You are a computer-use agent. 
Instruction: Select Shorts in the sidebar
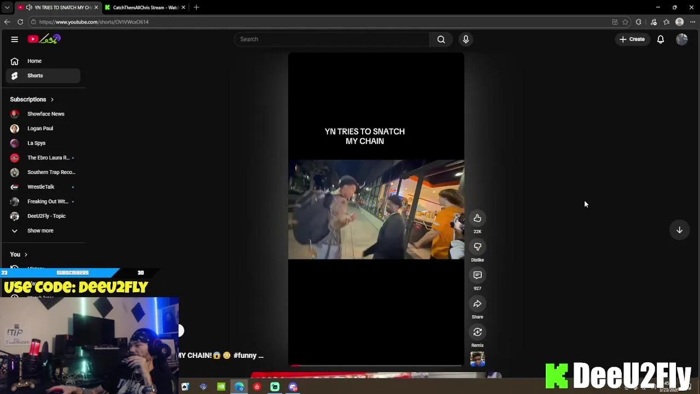pyautogui.click(x=43, y=76)
